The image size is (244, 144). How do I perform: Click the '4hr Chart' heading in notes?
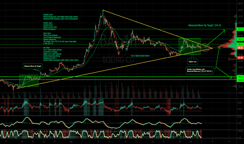[x=47, y=48]
